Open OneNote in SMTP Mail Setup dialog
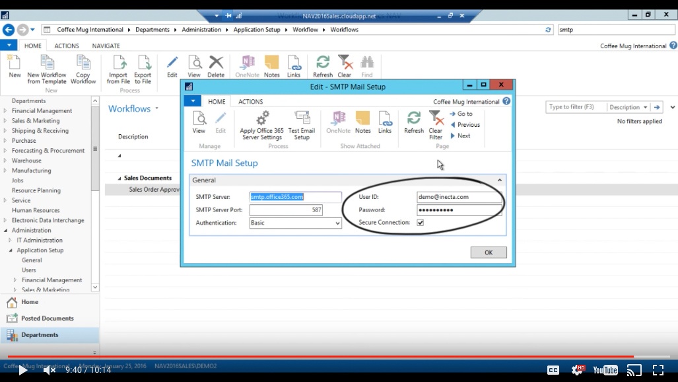The height and width of the screenshot is (382, 678). pyautogui.click(x=338, y=122)
